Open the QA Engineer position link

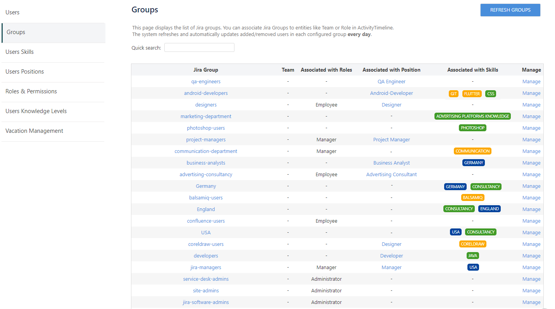[x=391, y=82]
